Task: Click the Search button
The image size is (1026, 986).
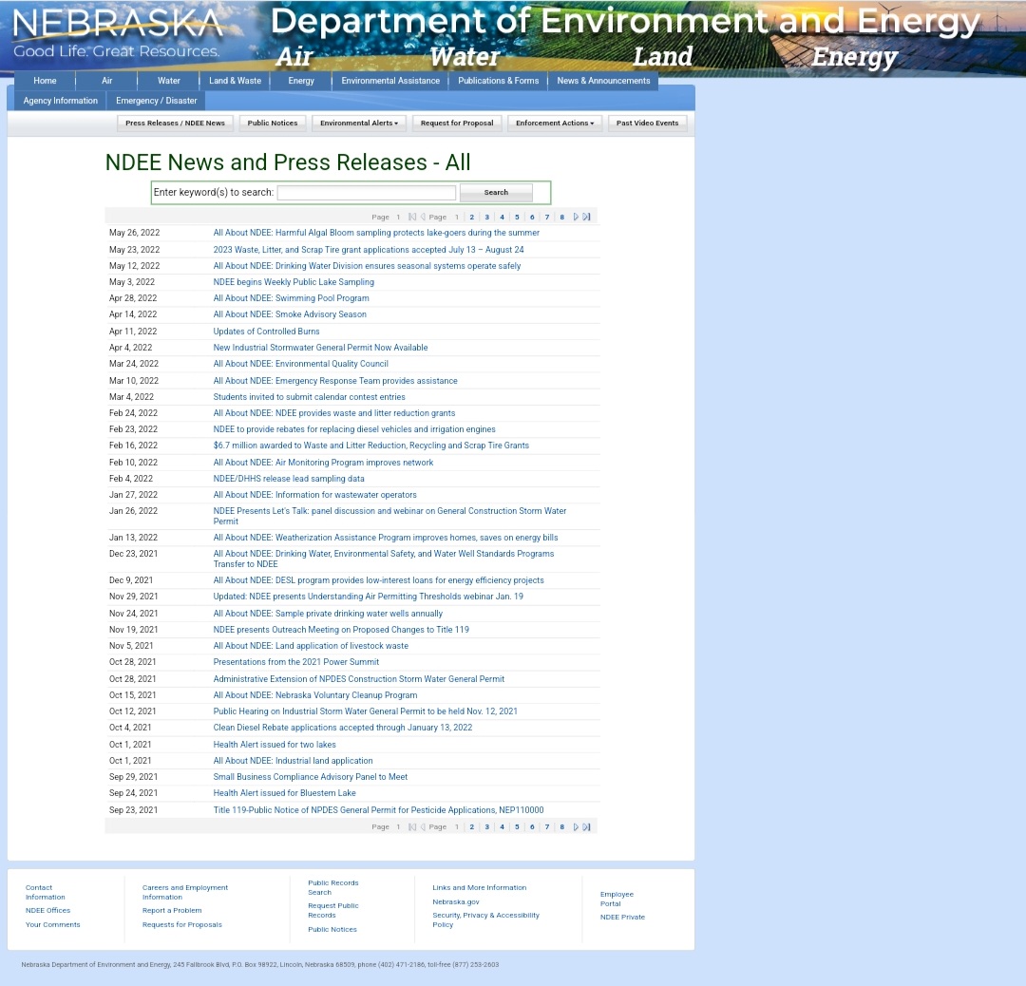Action: coord(496,193)
